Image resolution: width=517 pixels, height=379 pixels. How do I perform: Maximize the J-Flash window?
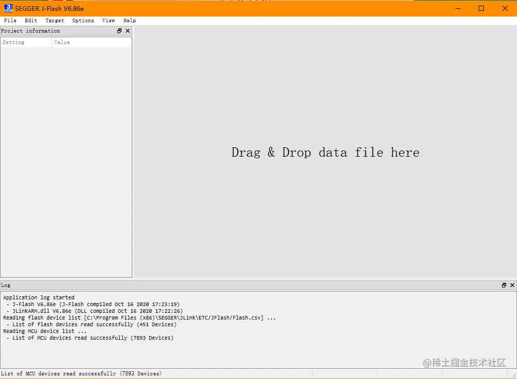pos(481,9)
